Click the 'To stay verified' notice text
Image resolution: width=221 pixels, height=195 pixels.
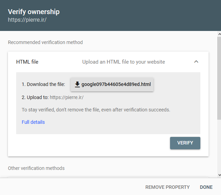pyautogui.click(x=96, y=110)
